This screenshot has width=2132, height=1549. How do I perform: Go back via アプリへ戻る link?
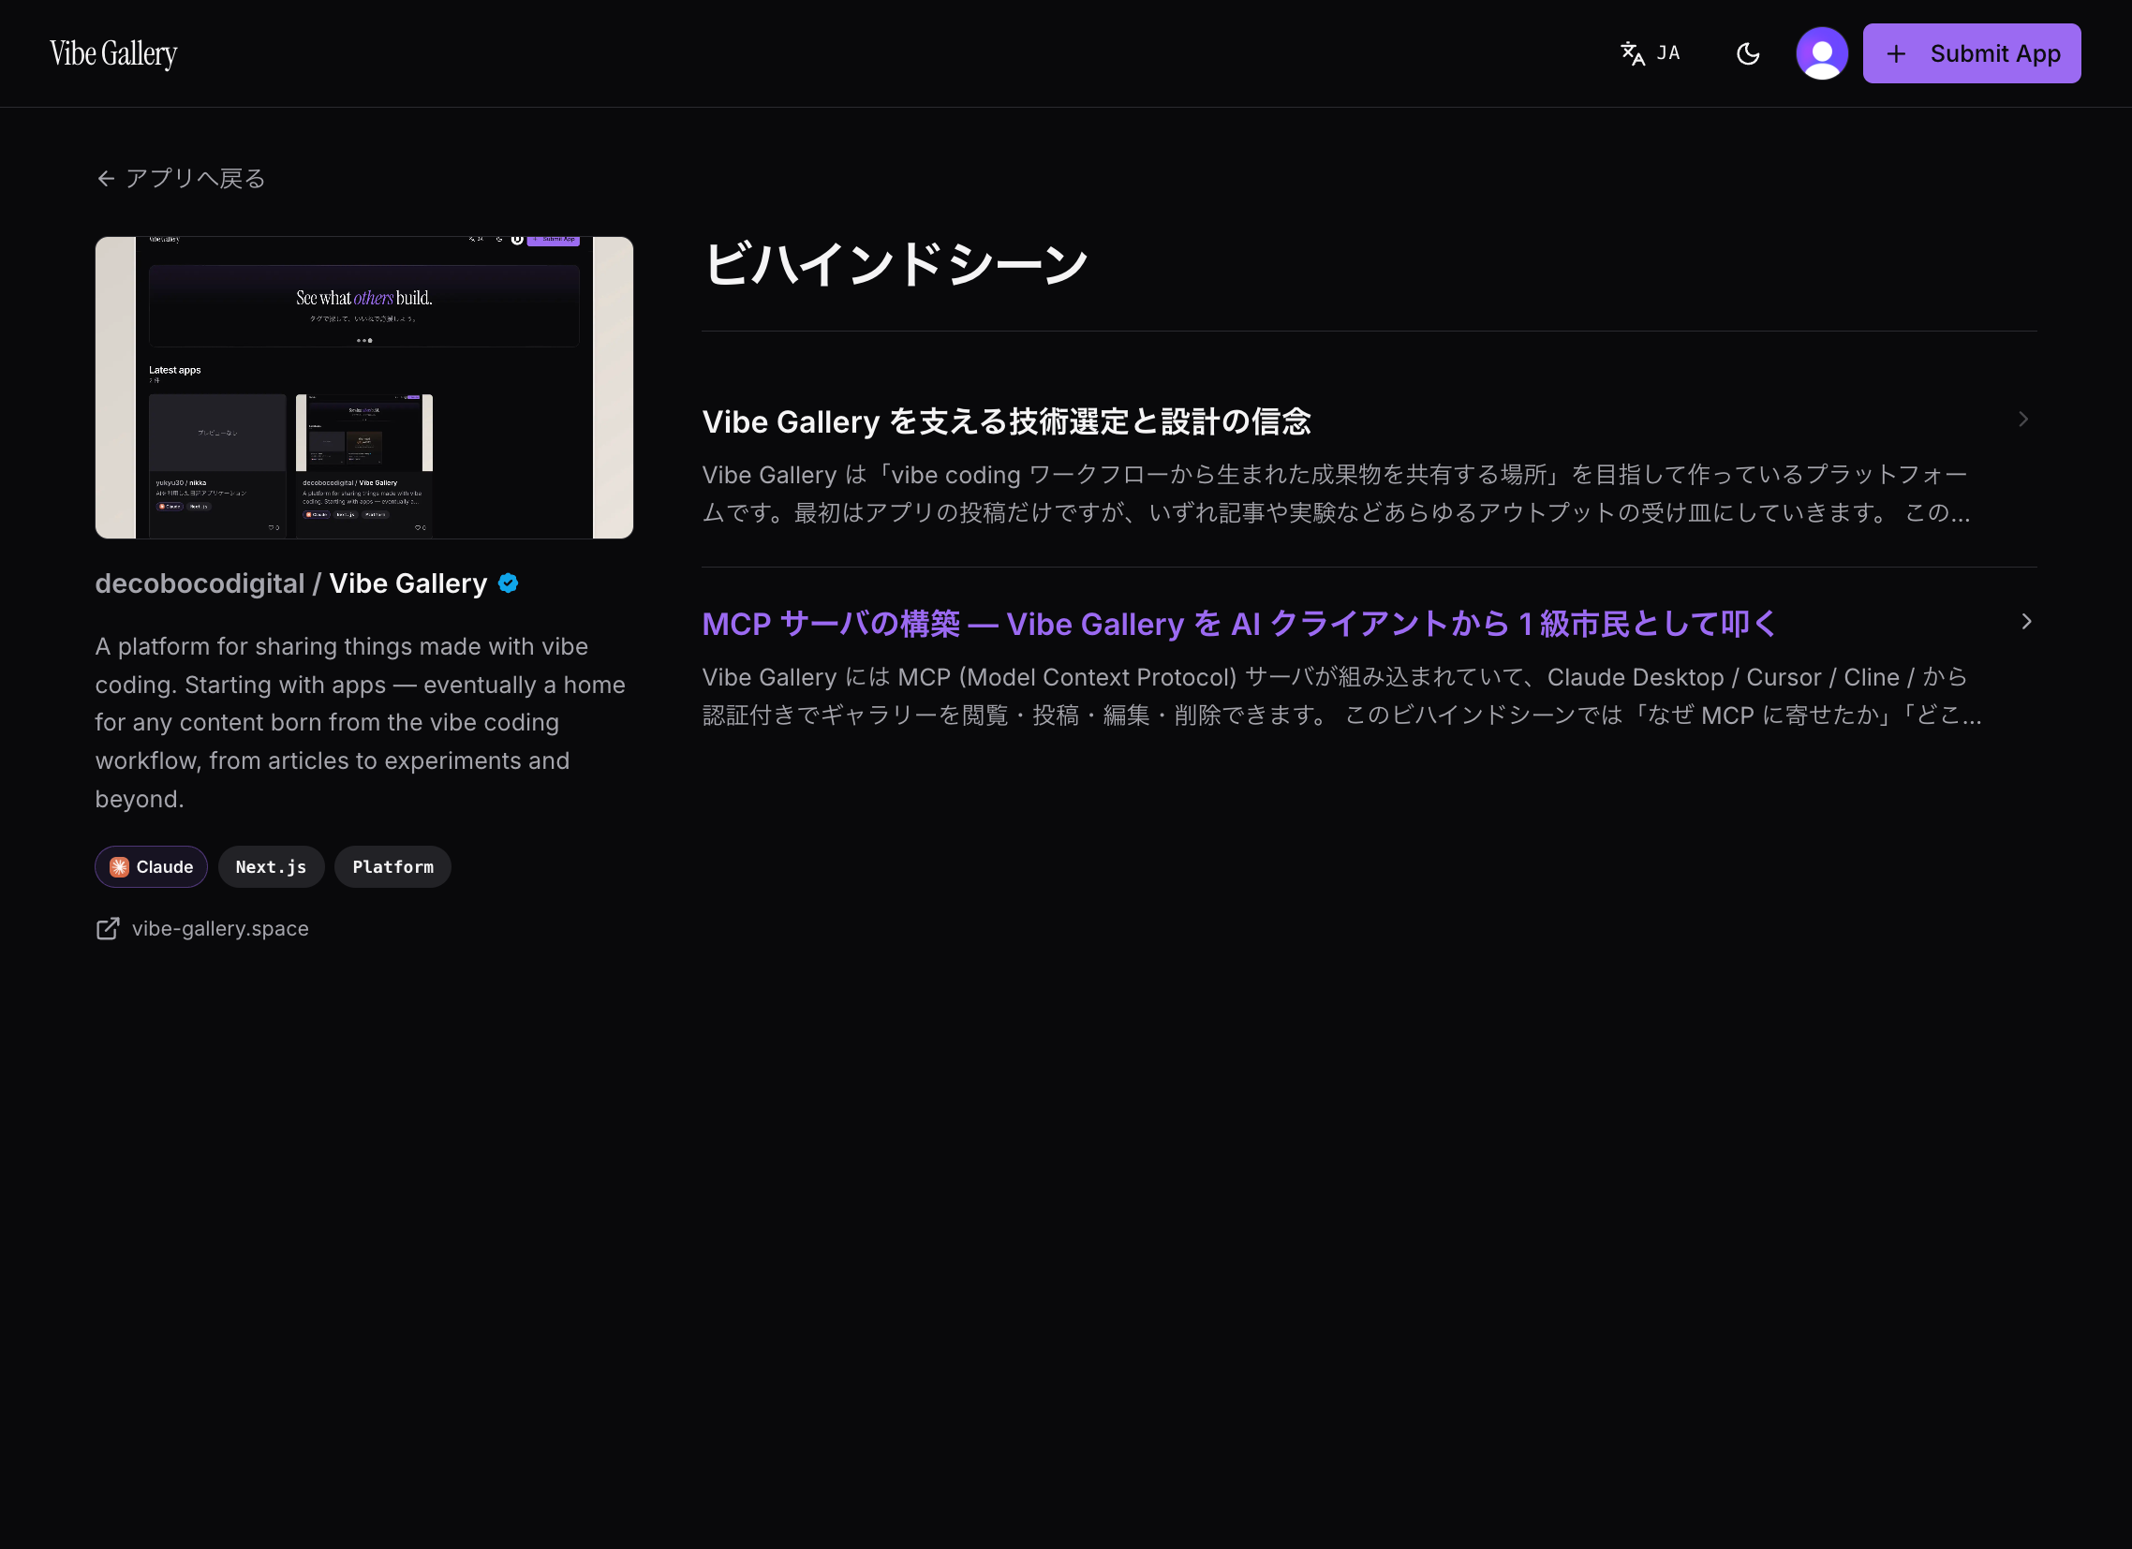point(182,179)
